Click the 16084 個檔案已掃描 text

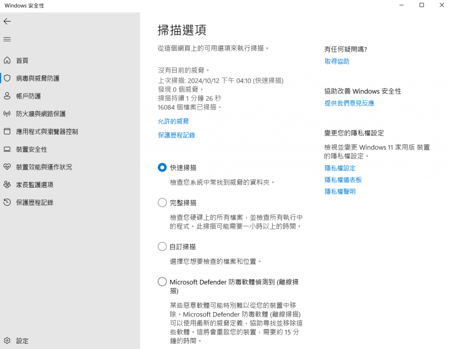point(189,107)
